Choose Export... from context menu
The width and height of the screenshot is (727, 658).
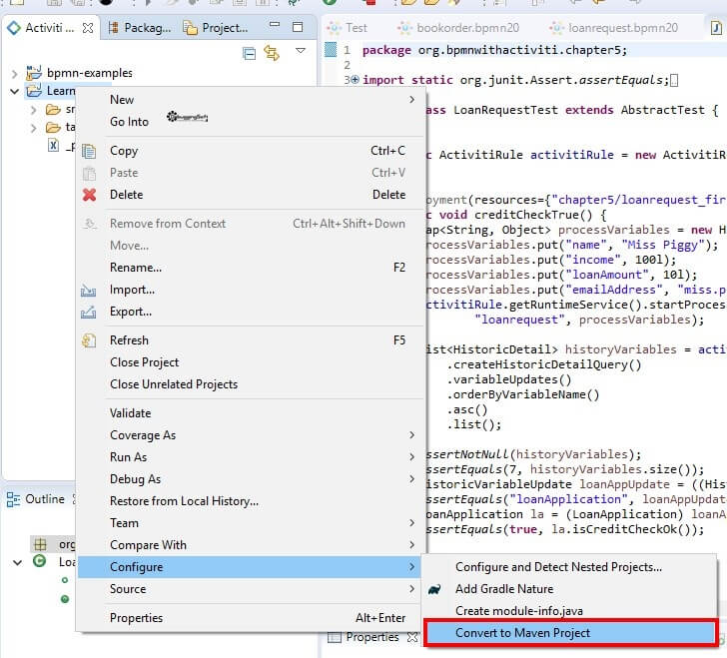pyautogui.click(x=250, y=312)
